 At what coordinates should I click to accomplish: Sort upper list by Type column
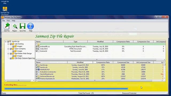[x=75, y=42]
